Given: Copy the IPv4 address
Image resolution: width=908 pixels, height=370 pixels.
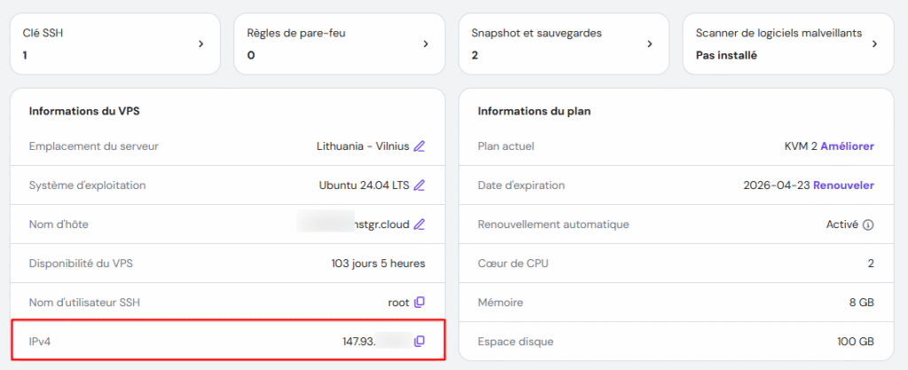Looking at the screenshot, I should click(419, 342).
